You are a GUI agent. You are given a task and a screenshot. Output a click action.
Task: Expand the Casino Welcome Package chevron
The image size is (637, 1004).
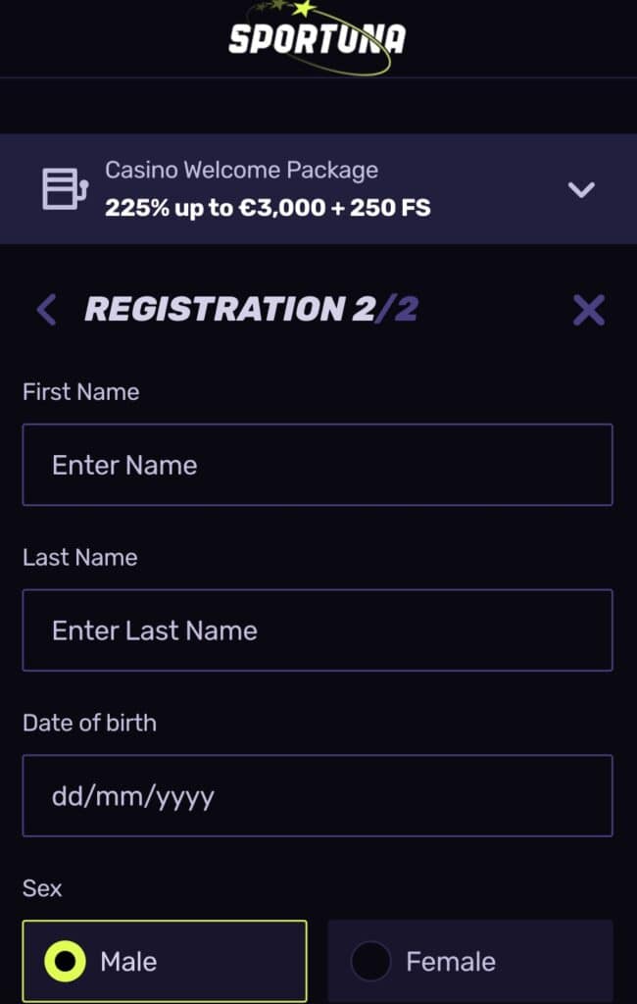pyautogui.click(x=581, y=189)
